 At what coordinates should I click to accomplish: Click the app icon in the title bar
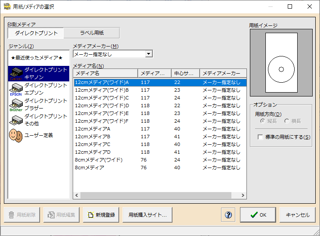coord(7,6)
